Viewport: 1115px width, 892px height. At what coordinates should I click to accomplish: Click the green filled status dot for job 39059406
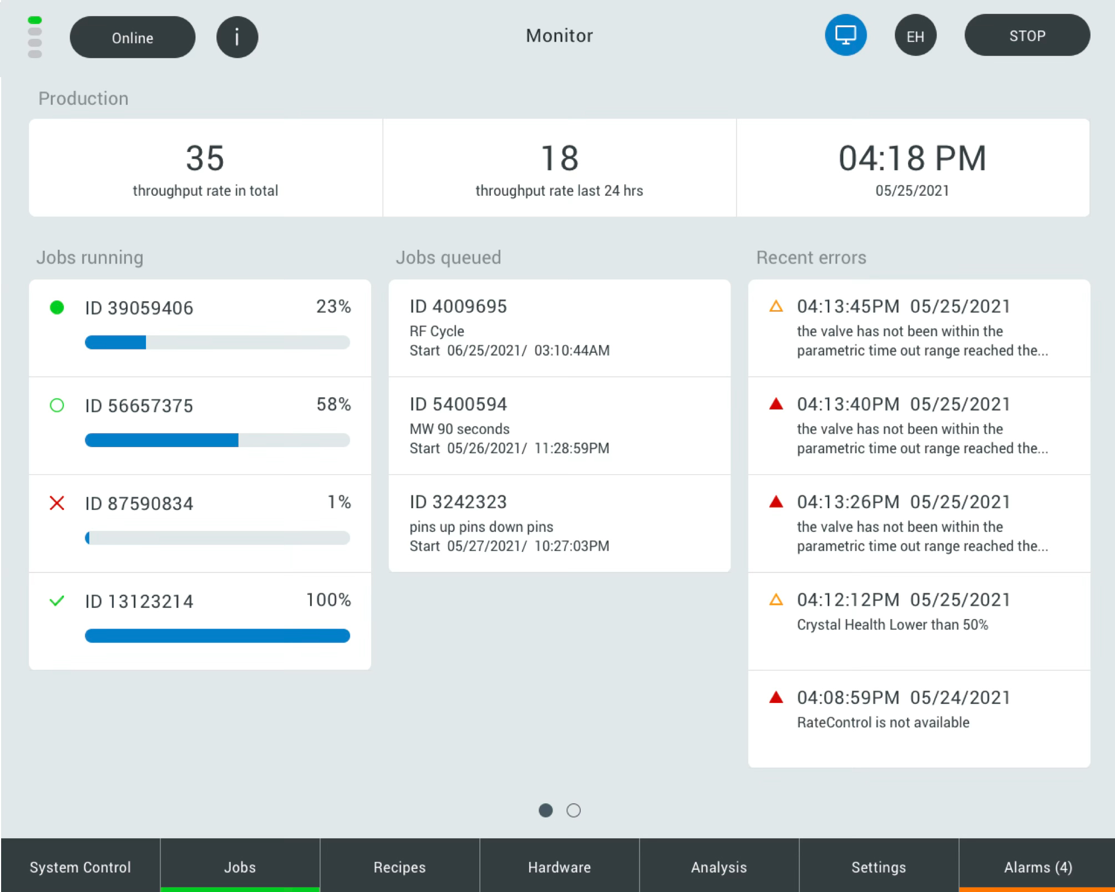click(57, 307)
